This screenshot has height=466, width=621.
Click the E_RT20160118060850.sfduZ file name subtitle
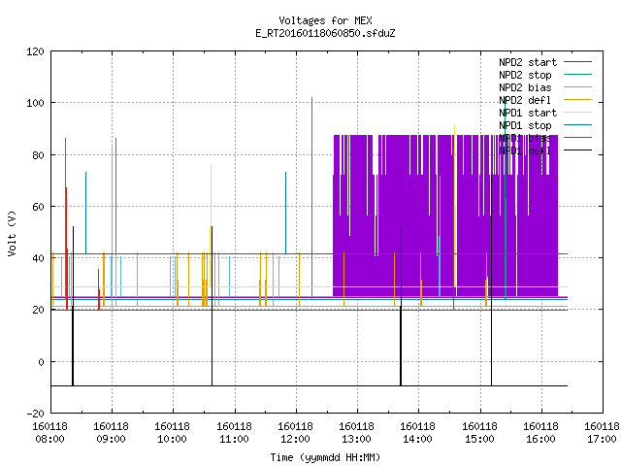(325, 33)
